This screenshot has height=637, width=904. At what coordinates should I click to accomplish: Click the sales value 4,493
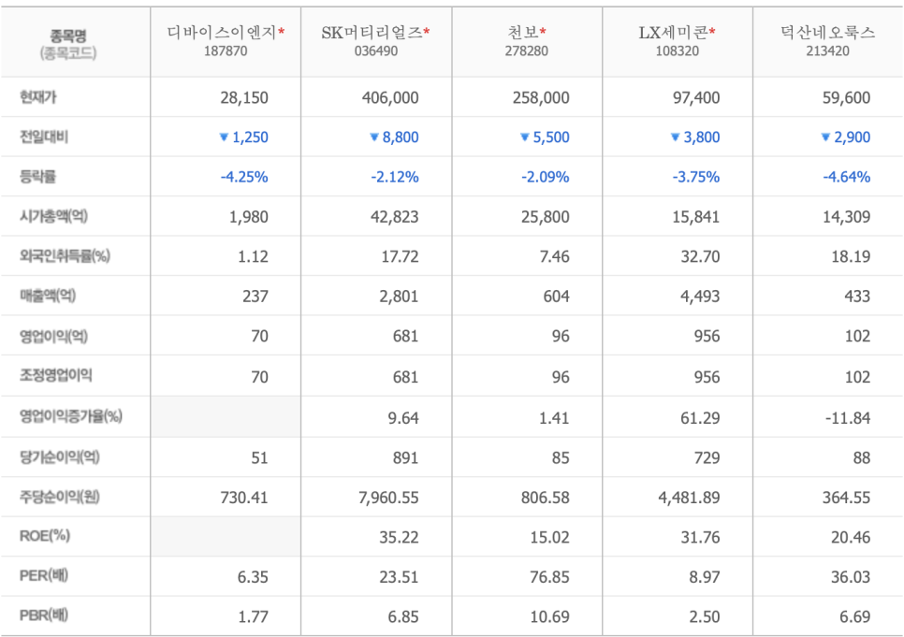[x=701, y=297]
